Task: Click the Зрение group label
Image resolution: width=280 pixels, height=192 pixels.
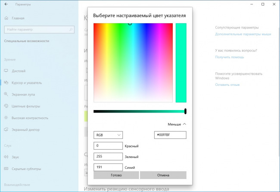Action: pyautogui.click(x=10, y=60)
